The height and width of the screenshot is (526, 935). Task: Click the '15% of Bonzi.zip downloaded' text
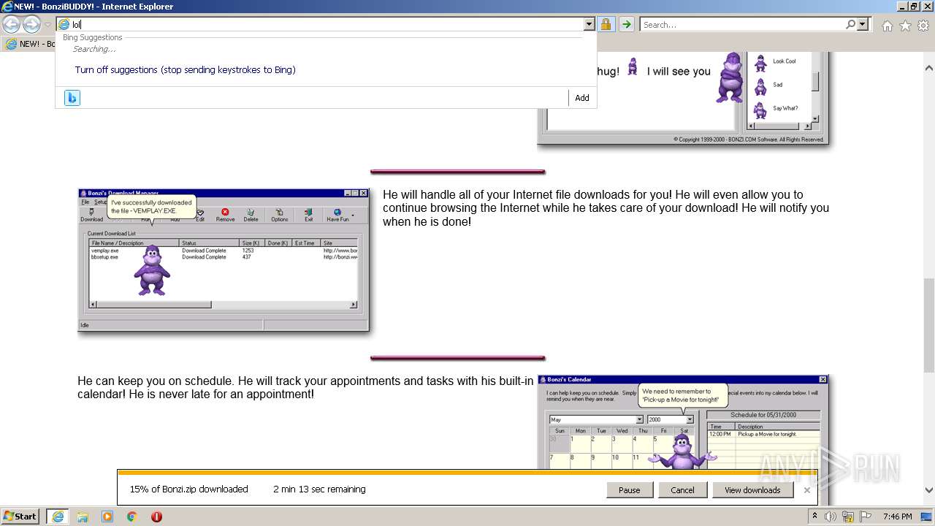click(x=188, y=489)
